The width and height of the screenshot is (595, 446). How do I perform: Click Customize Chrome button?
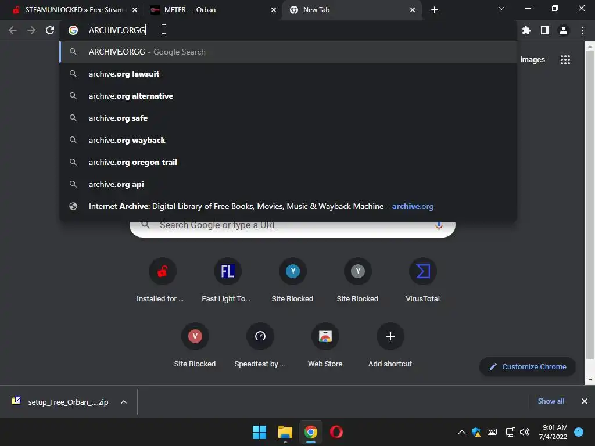528,367
